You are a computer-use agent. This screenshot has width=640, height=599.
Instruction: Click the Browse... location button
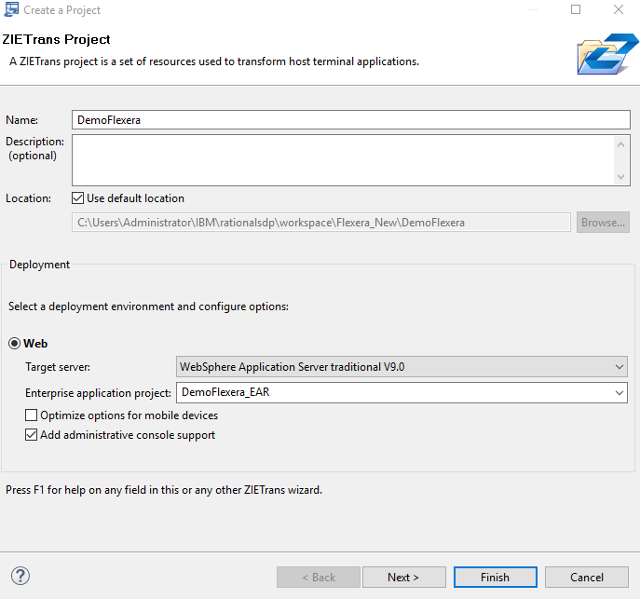tap(603, 223)
